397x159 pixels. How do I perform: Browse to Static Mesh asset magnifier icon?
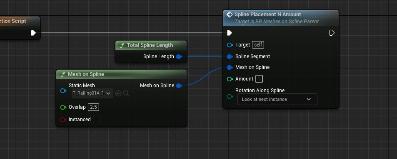[x=126, y=94]
